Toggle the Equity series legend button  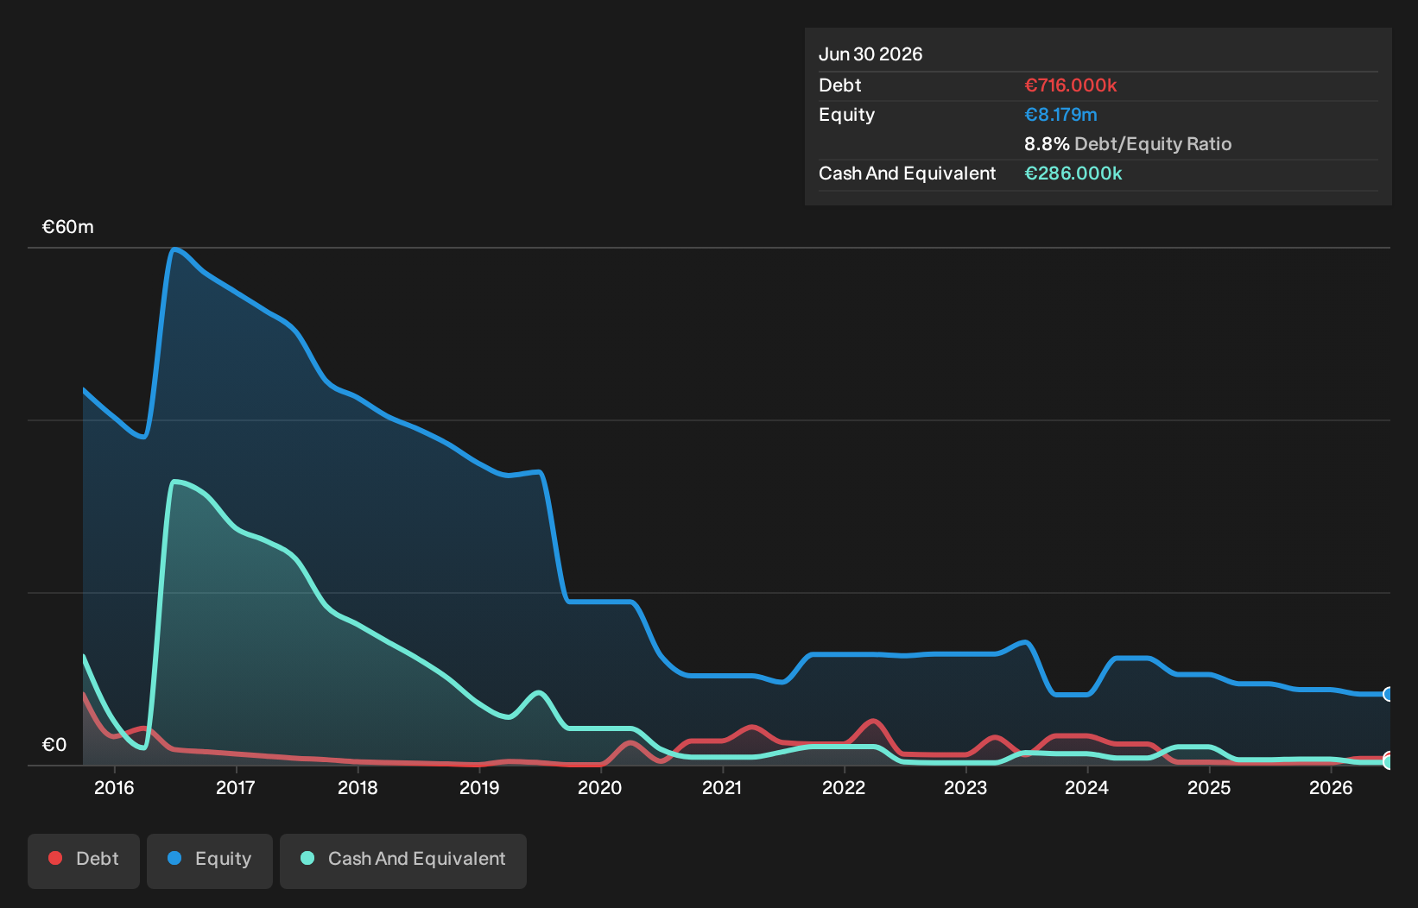tap(210, 861)
